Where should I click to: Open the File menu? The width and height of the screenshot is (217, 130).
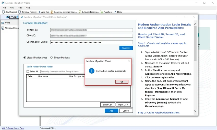5,8
